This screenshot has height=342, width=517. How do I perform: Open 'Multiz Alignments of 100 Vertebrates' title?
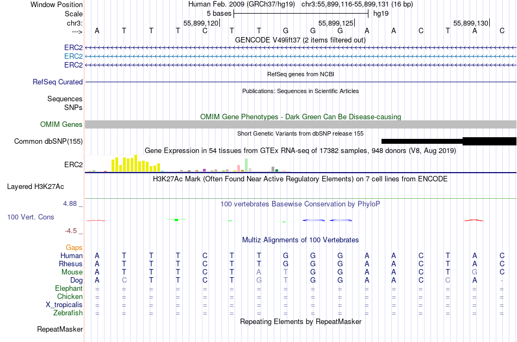(x=300, y=240)
